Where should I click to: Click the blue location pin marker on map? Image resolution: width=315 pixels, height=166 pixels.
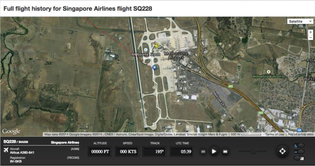155,67
